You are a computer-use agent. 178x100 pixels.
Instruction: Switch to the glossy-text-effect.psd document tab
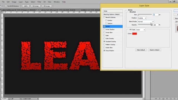coord(60,10)
